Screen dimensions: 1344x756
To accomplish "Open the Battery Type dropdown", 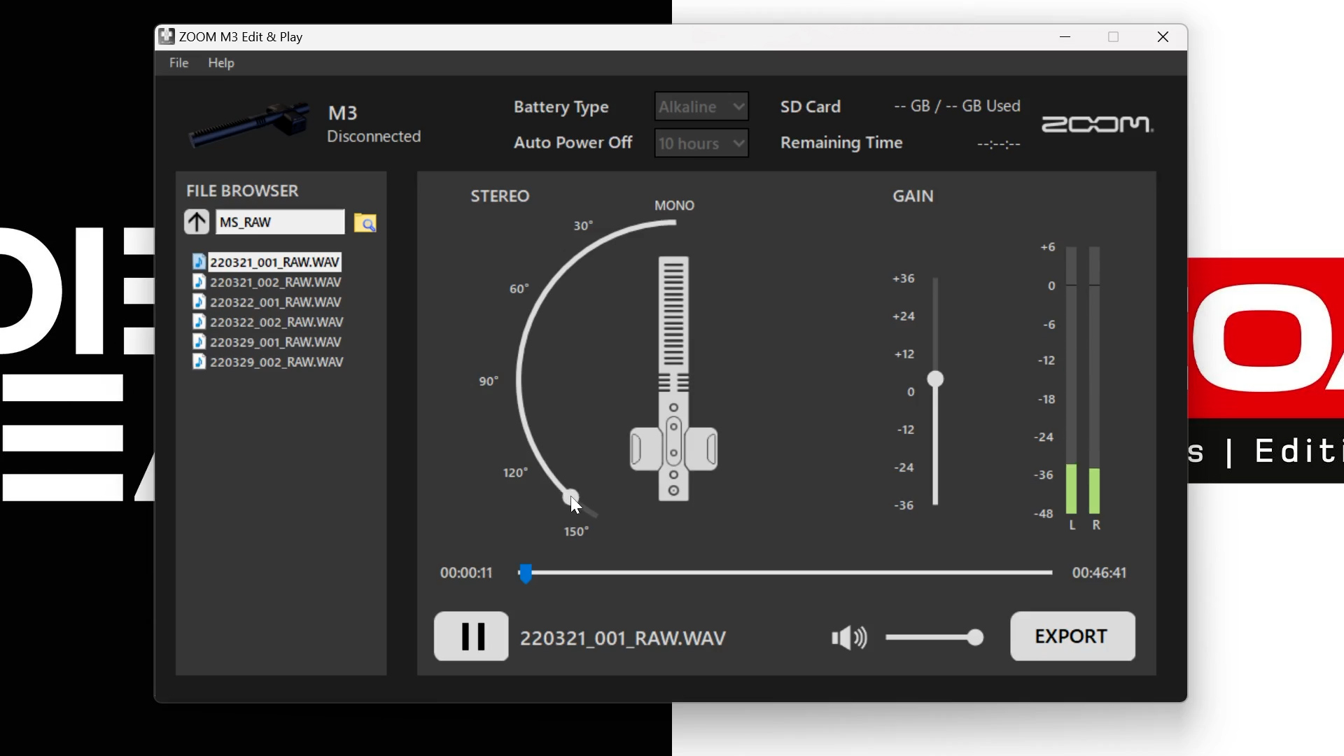I will click(x=701, y=106).
